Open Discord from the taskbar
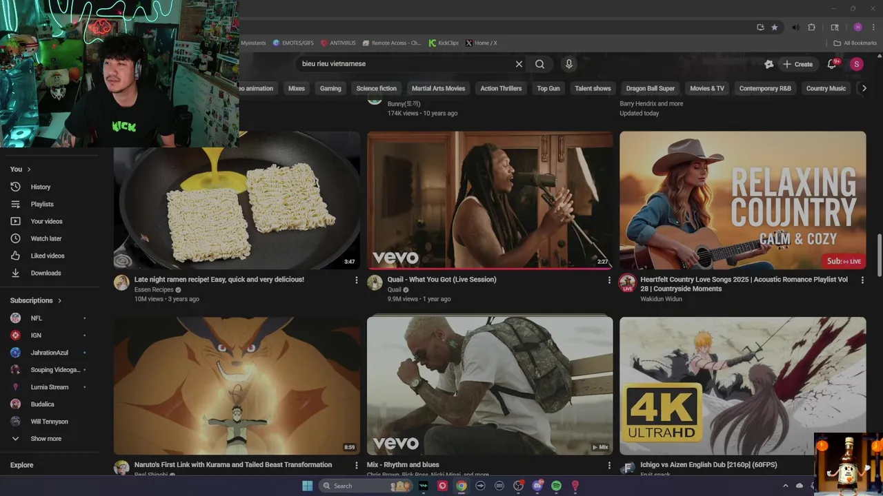The width and height of the screenshot is (883, 496). (x=537, y=486)
